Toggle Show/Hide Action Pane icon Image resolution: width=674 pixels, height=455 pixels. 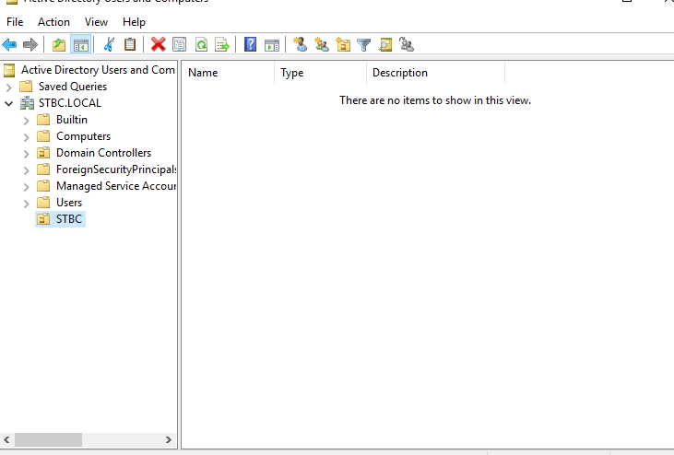(x=272, y=44)
